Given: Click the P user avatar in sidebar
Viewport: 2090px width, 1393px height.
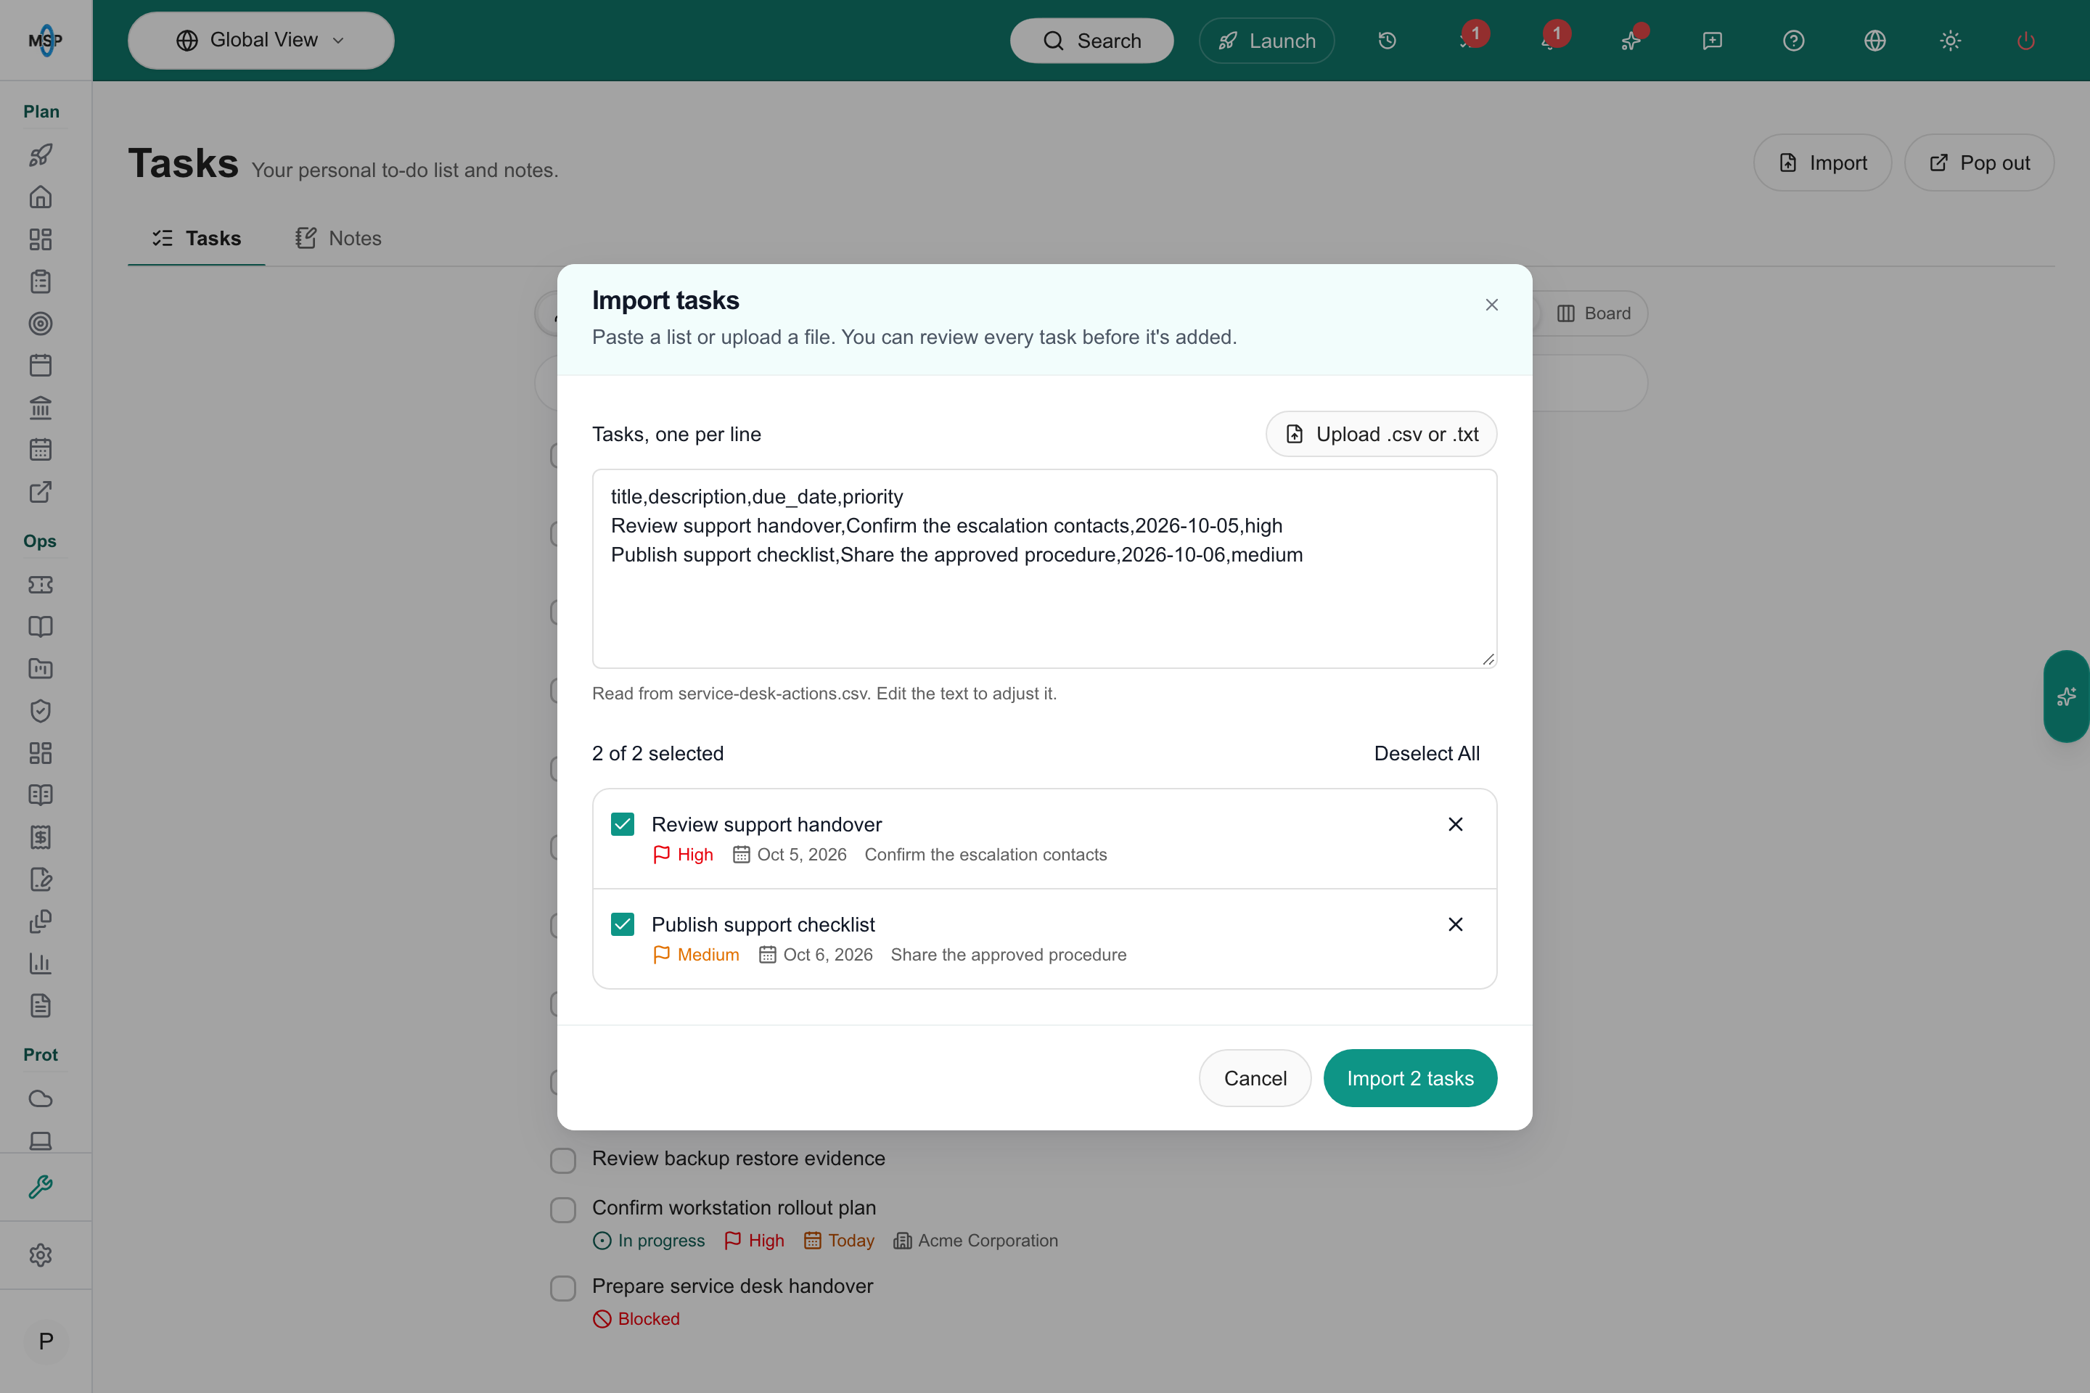Looking at the screenshot, I should (46, 1341).
